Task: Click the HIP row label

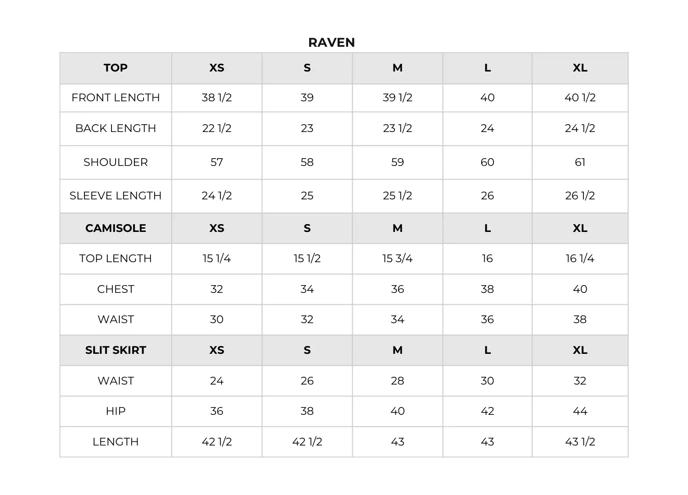Action: coord(116,411)
